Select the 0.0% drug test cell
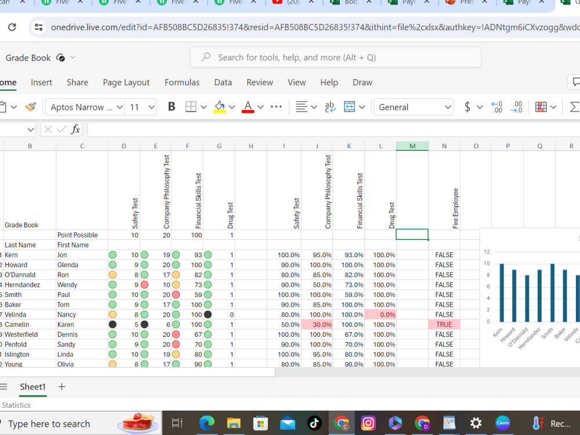The width and height of the screenshot is (580, 435). click(x=380, y=315)
